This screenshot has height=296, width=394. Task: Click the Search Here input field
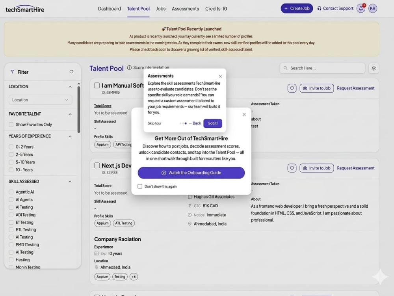tap(322, 68)
